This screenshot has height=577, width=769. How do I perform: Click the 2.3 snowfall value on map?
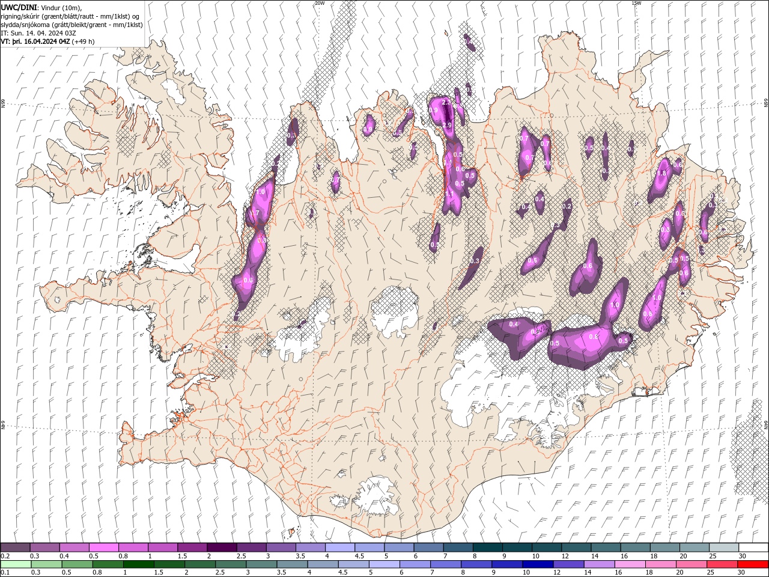coord(446,103)
